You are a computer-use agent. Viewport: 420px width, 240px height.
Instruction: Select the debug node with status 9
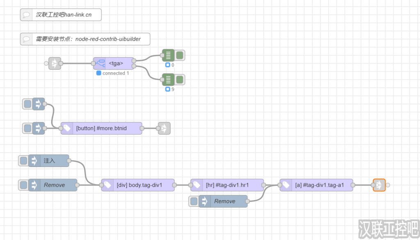(168, 80)
